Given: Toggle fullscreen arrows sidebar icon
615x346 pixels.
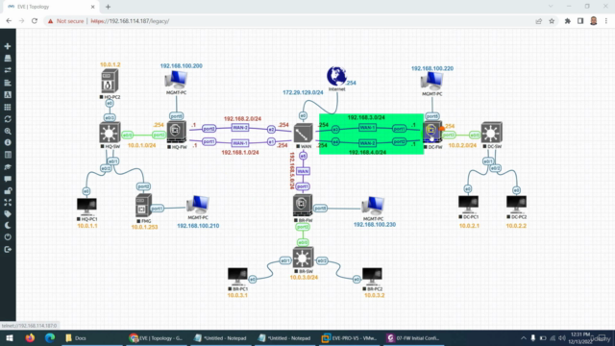Looking at the screenshot, I should pyautogui.click(x=8, y=203).
